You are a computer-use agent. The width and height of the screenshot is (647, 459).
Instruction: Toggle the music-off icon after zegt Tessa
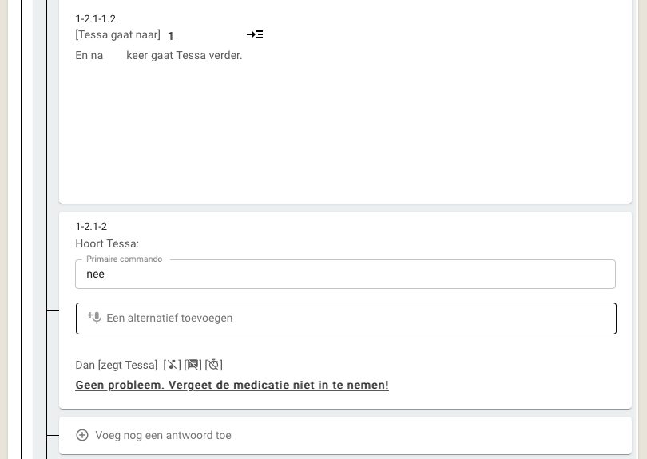click(x=172, y=365)
